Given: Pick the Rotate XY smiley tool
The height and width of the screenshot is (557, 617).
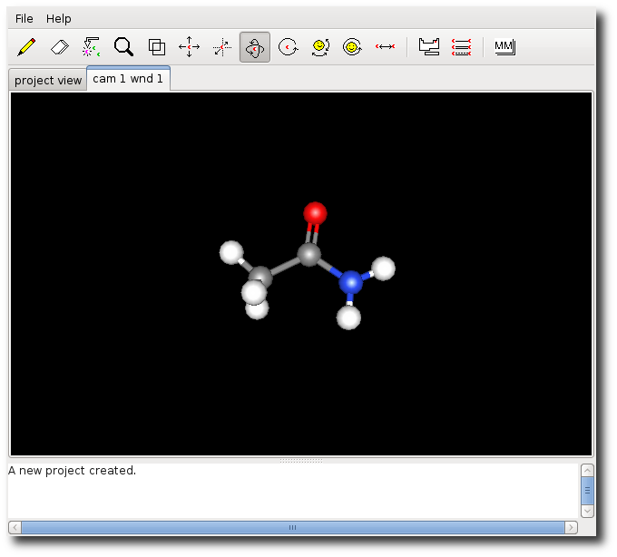Looking at the screenshot, I should (320, 46).
